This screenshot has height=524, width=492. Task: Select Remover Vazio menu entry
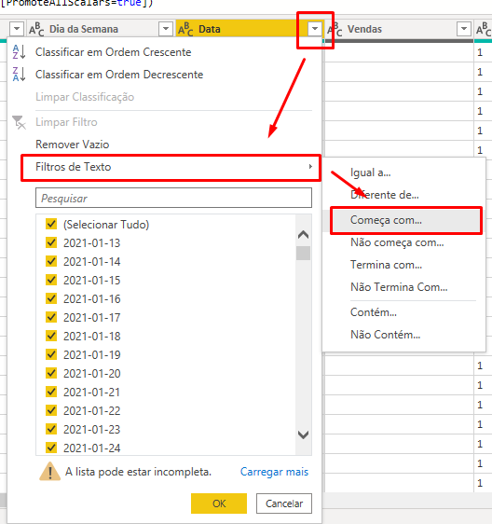(x=72, y=145)
